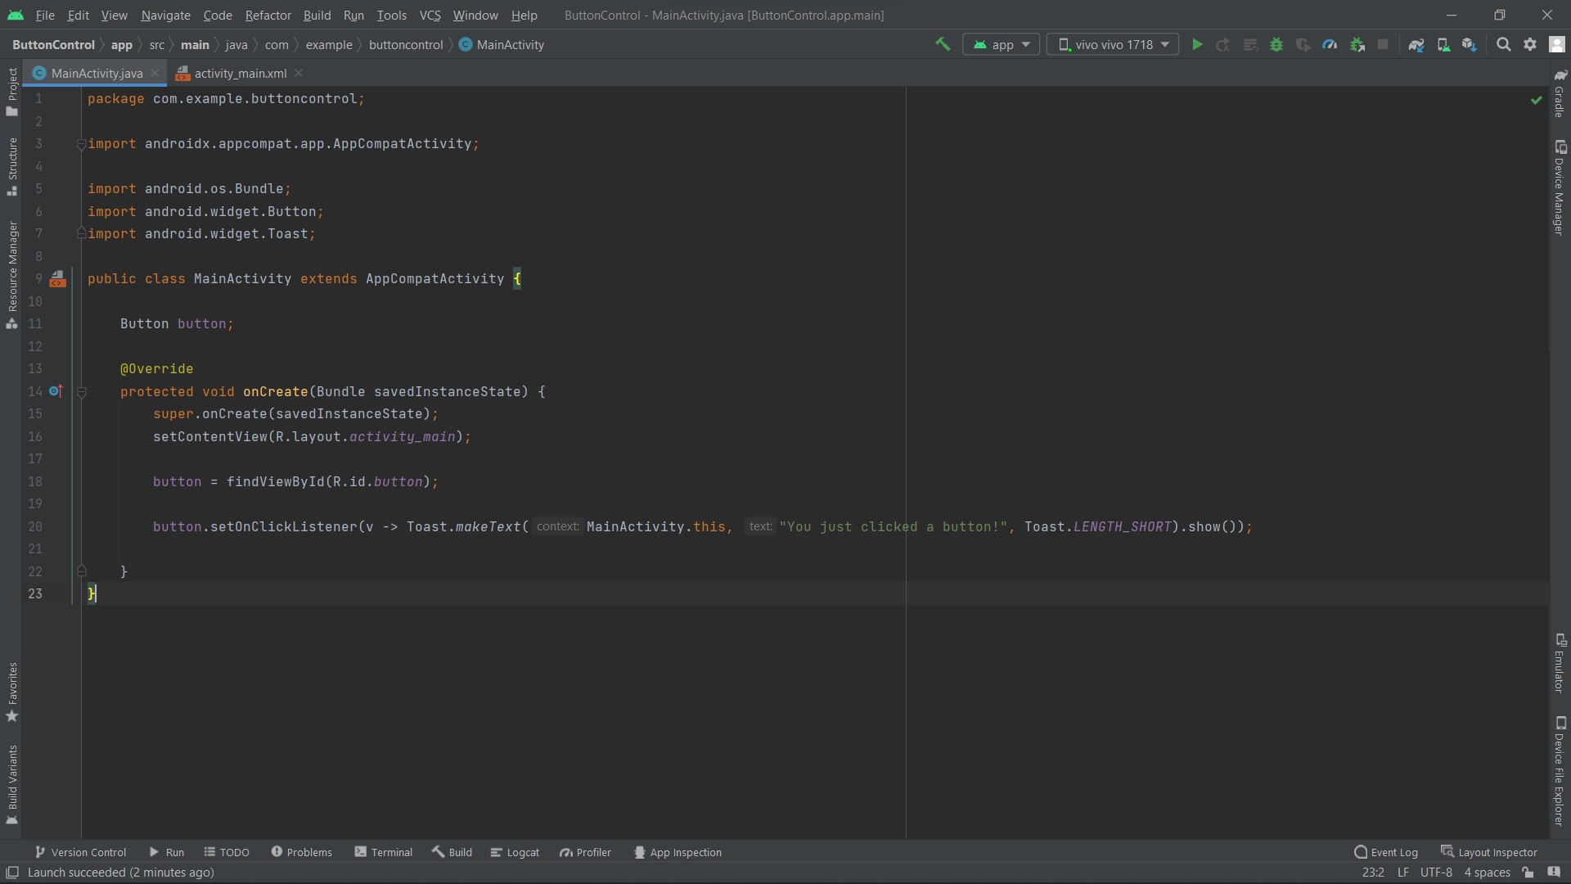Click the Search Everywhere magnifier icon

1503,44
